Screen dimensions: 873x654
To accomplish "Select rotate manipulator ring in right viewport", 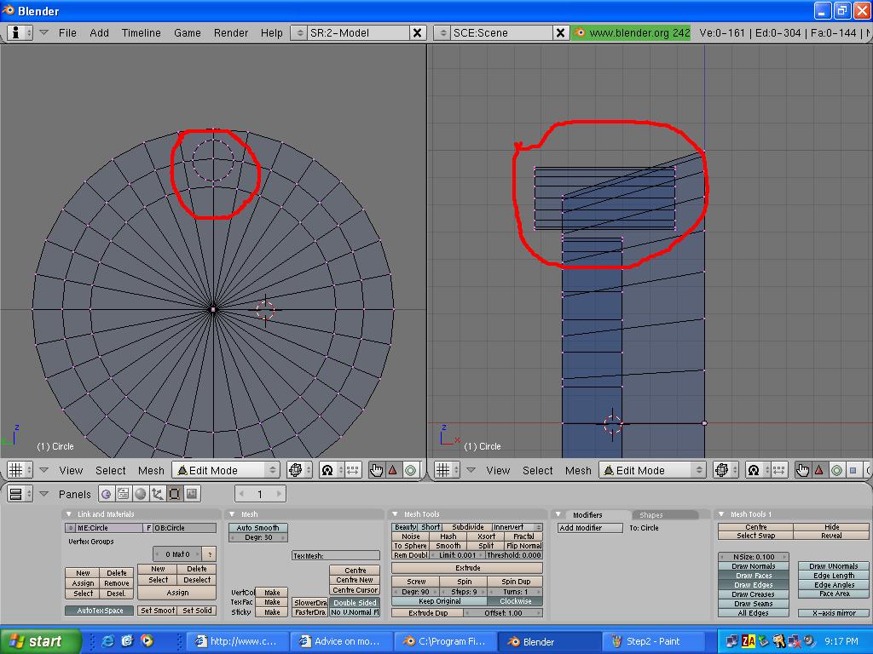I will coord(836,470).
